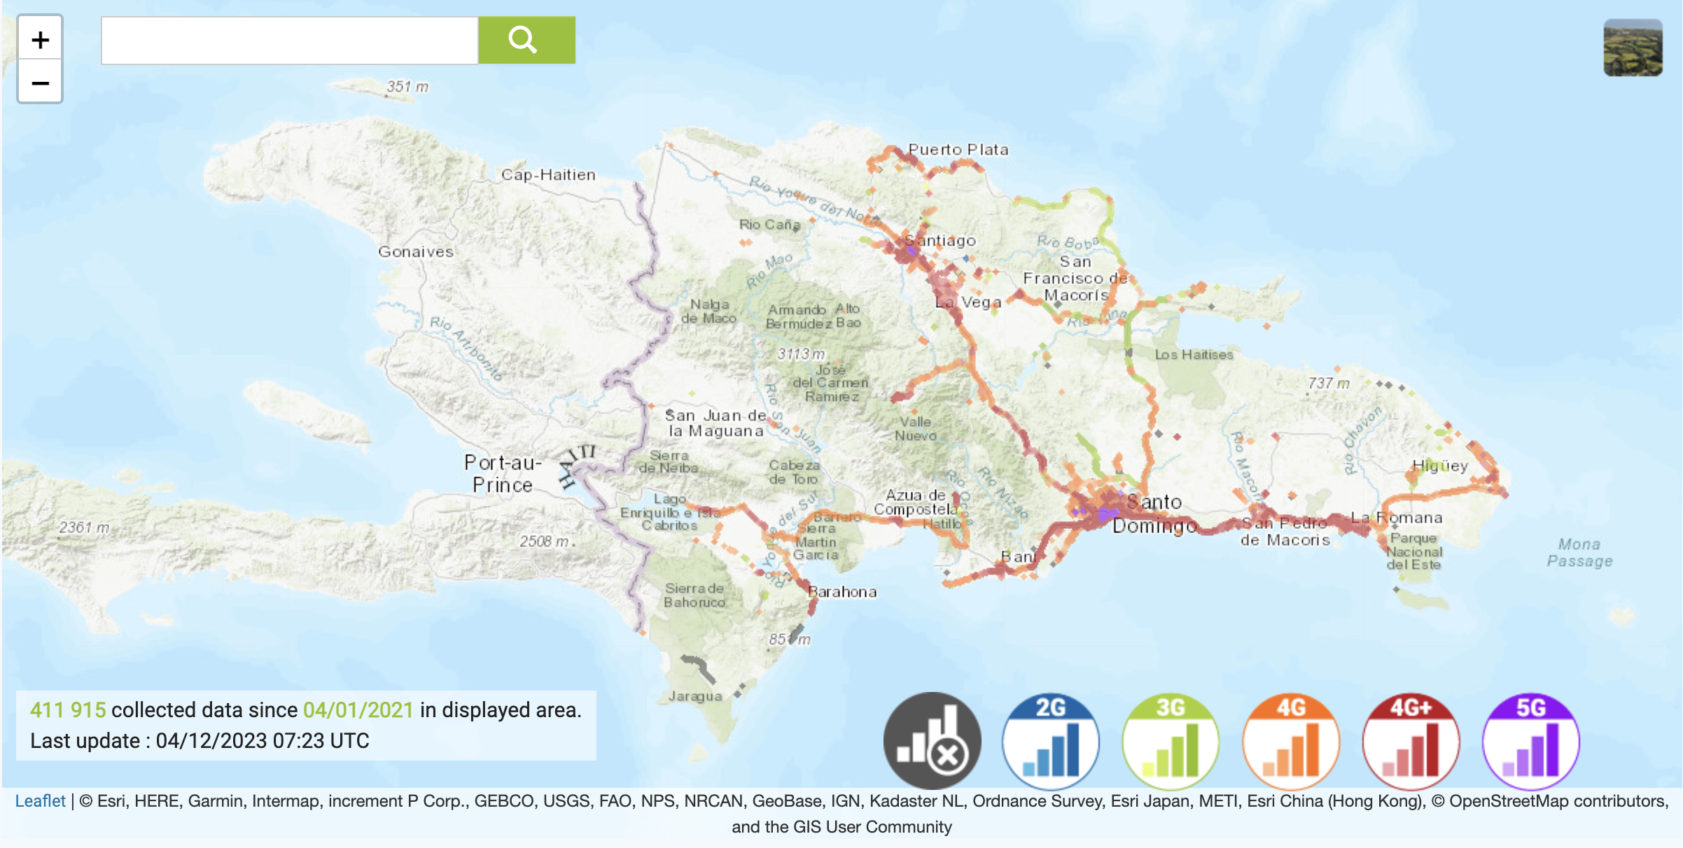1683x848 pixels.
Task: Click the collected data date 04/01/2021
Action: coord(358,710)
